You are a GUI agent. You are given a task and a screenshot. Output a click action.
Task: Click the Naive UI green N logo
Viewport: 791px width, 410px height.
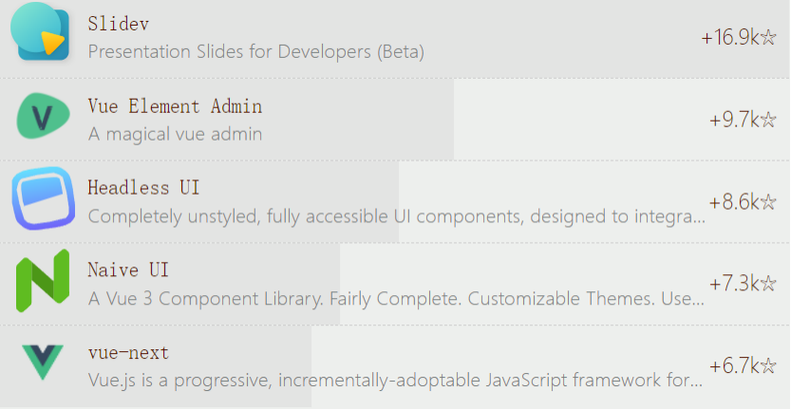coord(42,281)
